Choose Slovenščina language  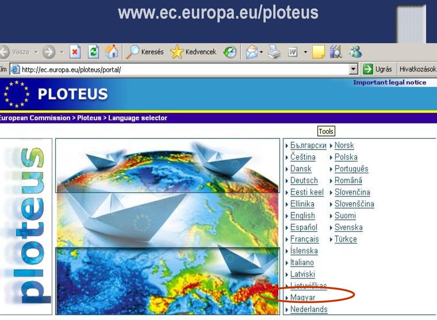point(354,204)
